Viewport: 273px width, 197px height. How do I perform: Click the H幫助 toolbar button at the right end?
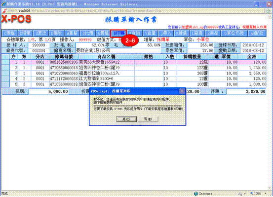click(x=257, y=33)
